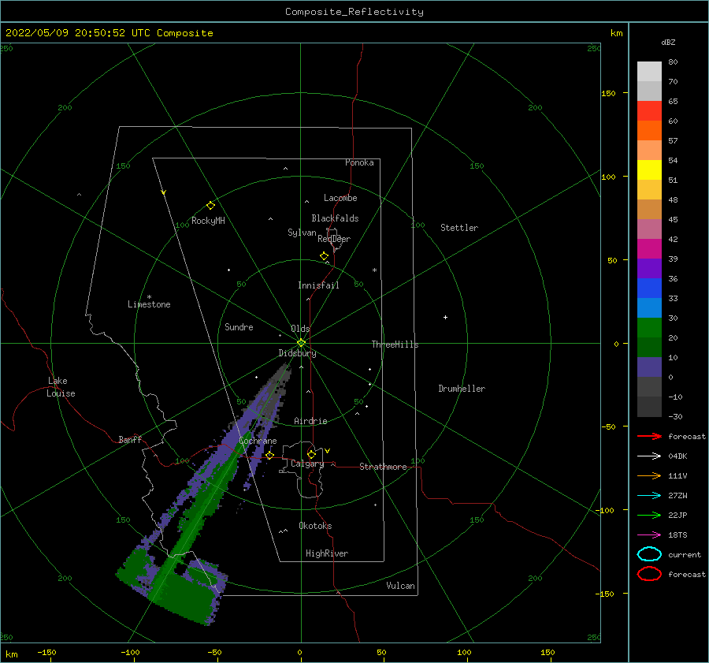
Task: Click the RockyMH label
Action: [208, 221]
